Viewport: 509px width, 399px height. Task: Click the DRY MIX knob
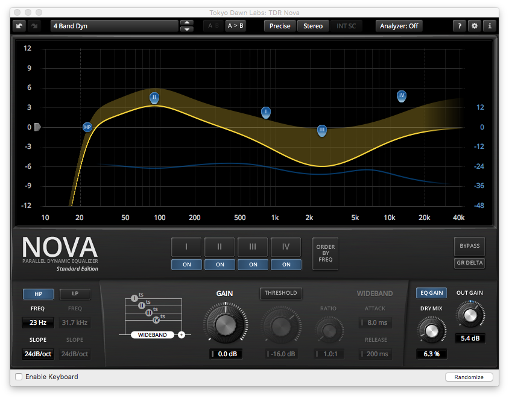[x=431, y=330]
